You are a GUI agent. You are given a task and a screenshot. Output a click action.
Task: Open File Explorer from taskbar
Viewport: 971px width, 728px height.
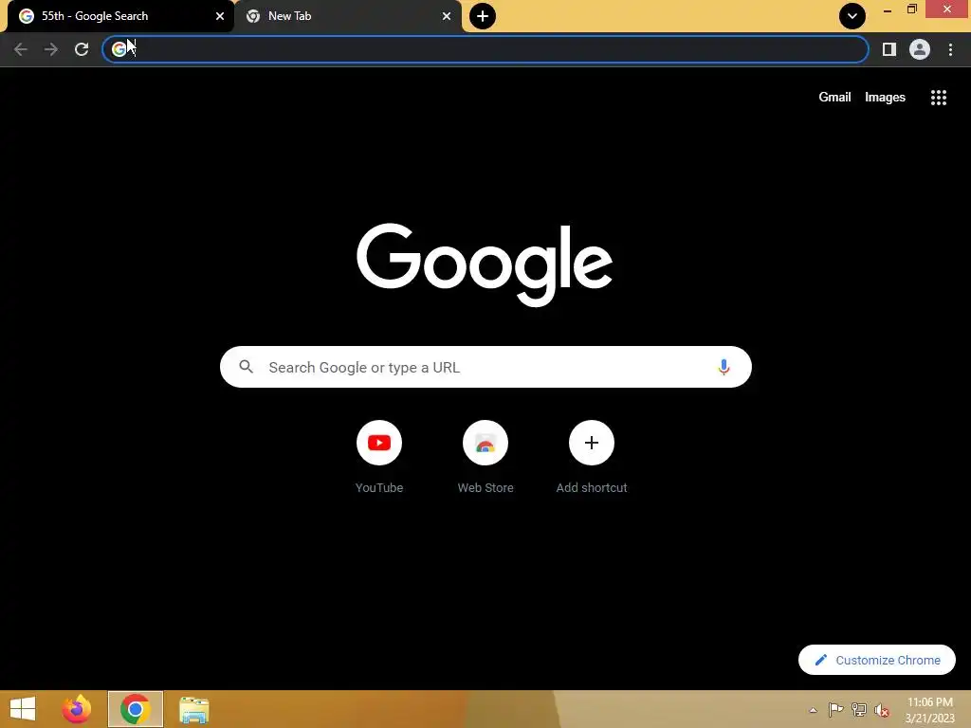(193, 709)
